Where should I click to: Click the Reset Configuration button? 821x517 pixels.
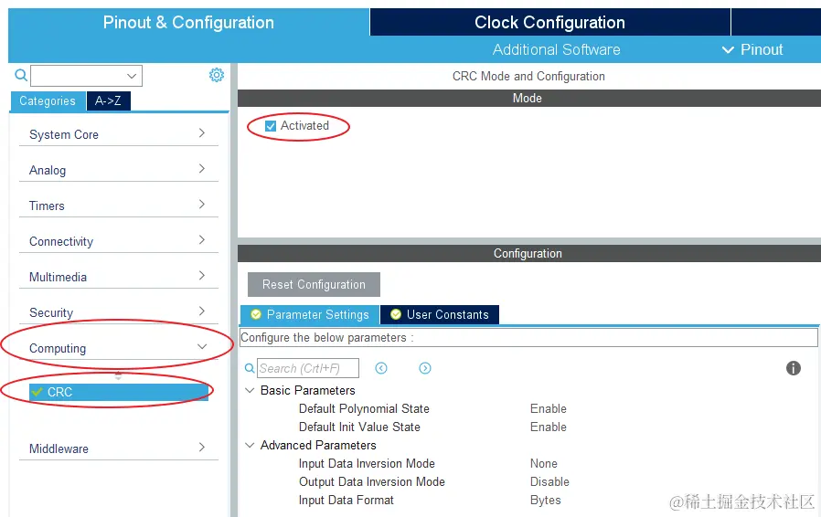tap(314, 285)
